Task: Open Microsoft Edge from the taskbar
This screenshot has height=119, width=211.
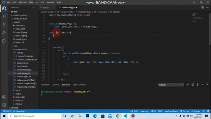Action: [x=95, y=116]
